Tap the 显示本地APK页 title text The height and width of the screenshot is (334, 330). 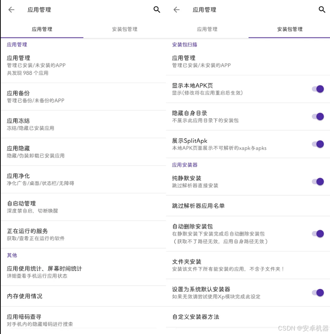pos(192,86)
